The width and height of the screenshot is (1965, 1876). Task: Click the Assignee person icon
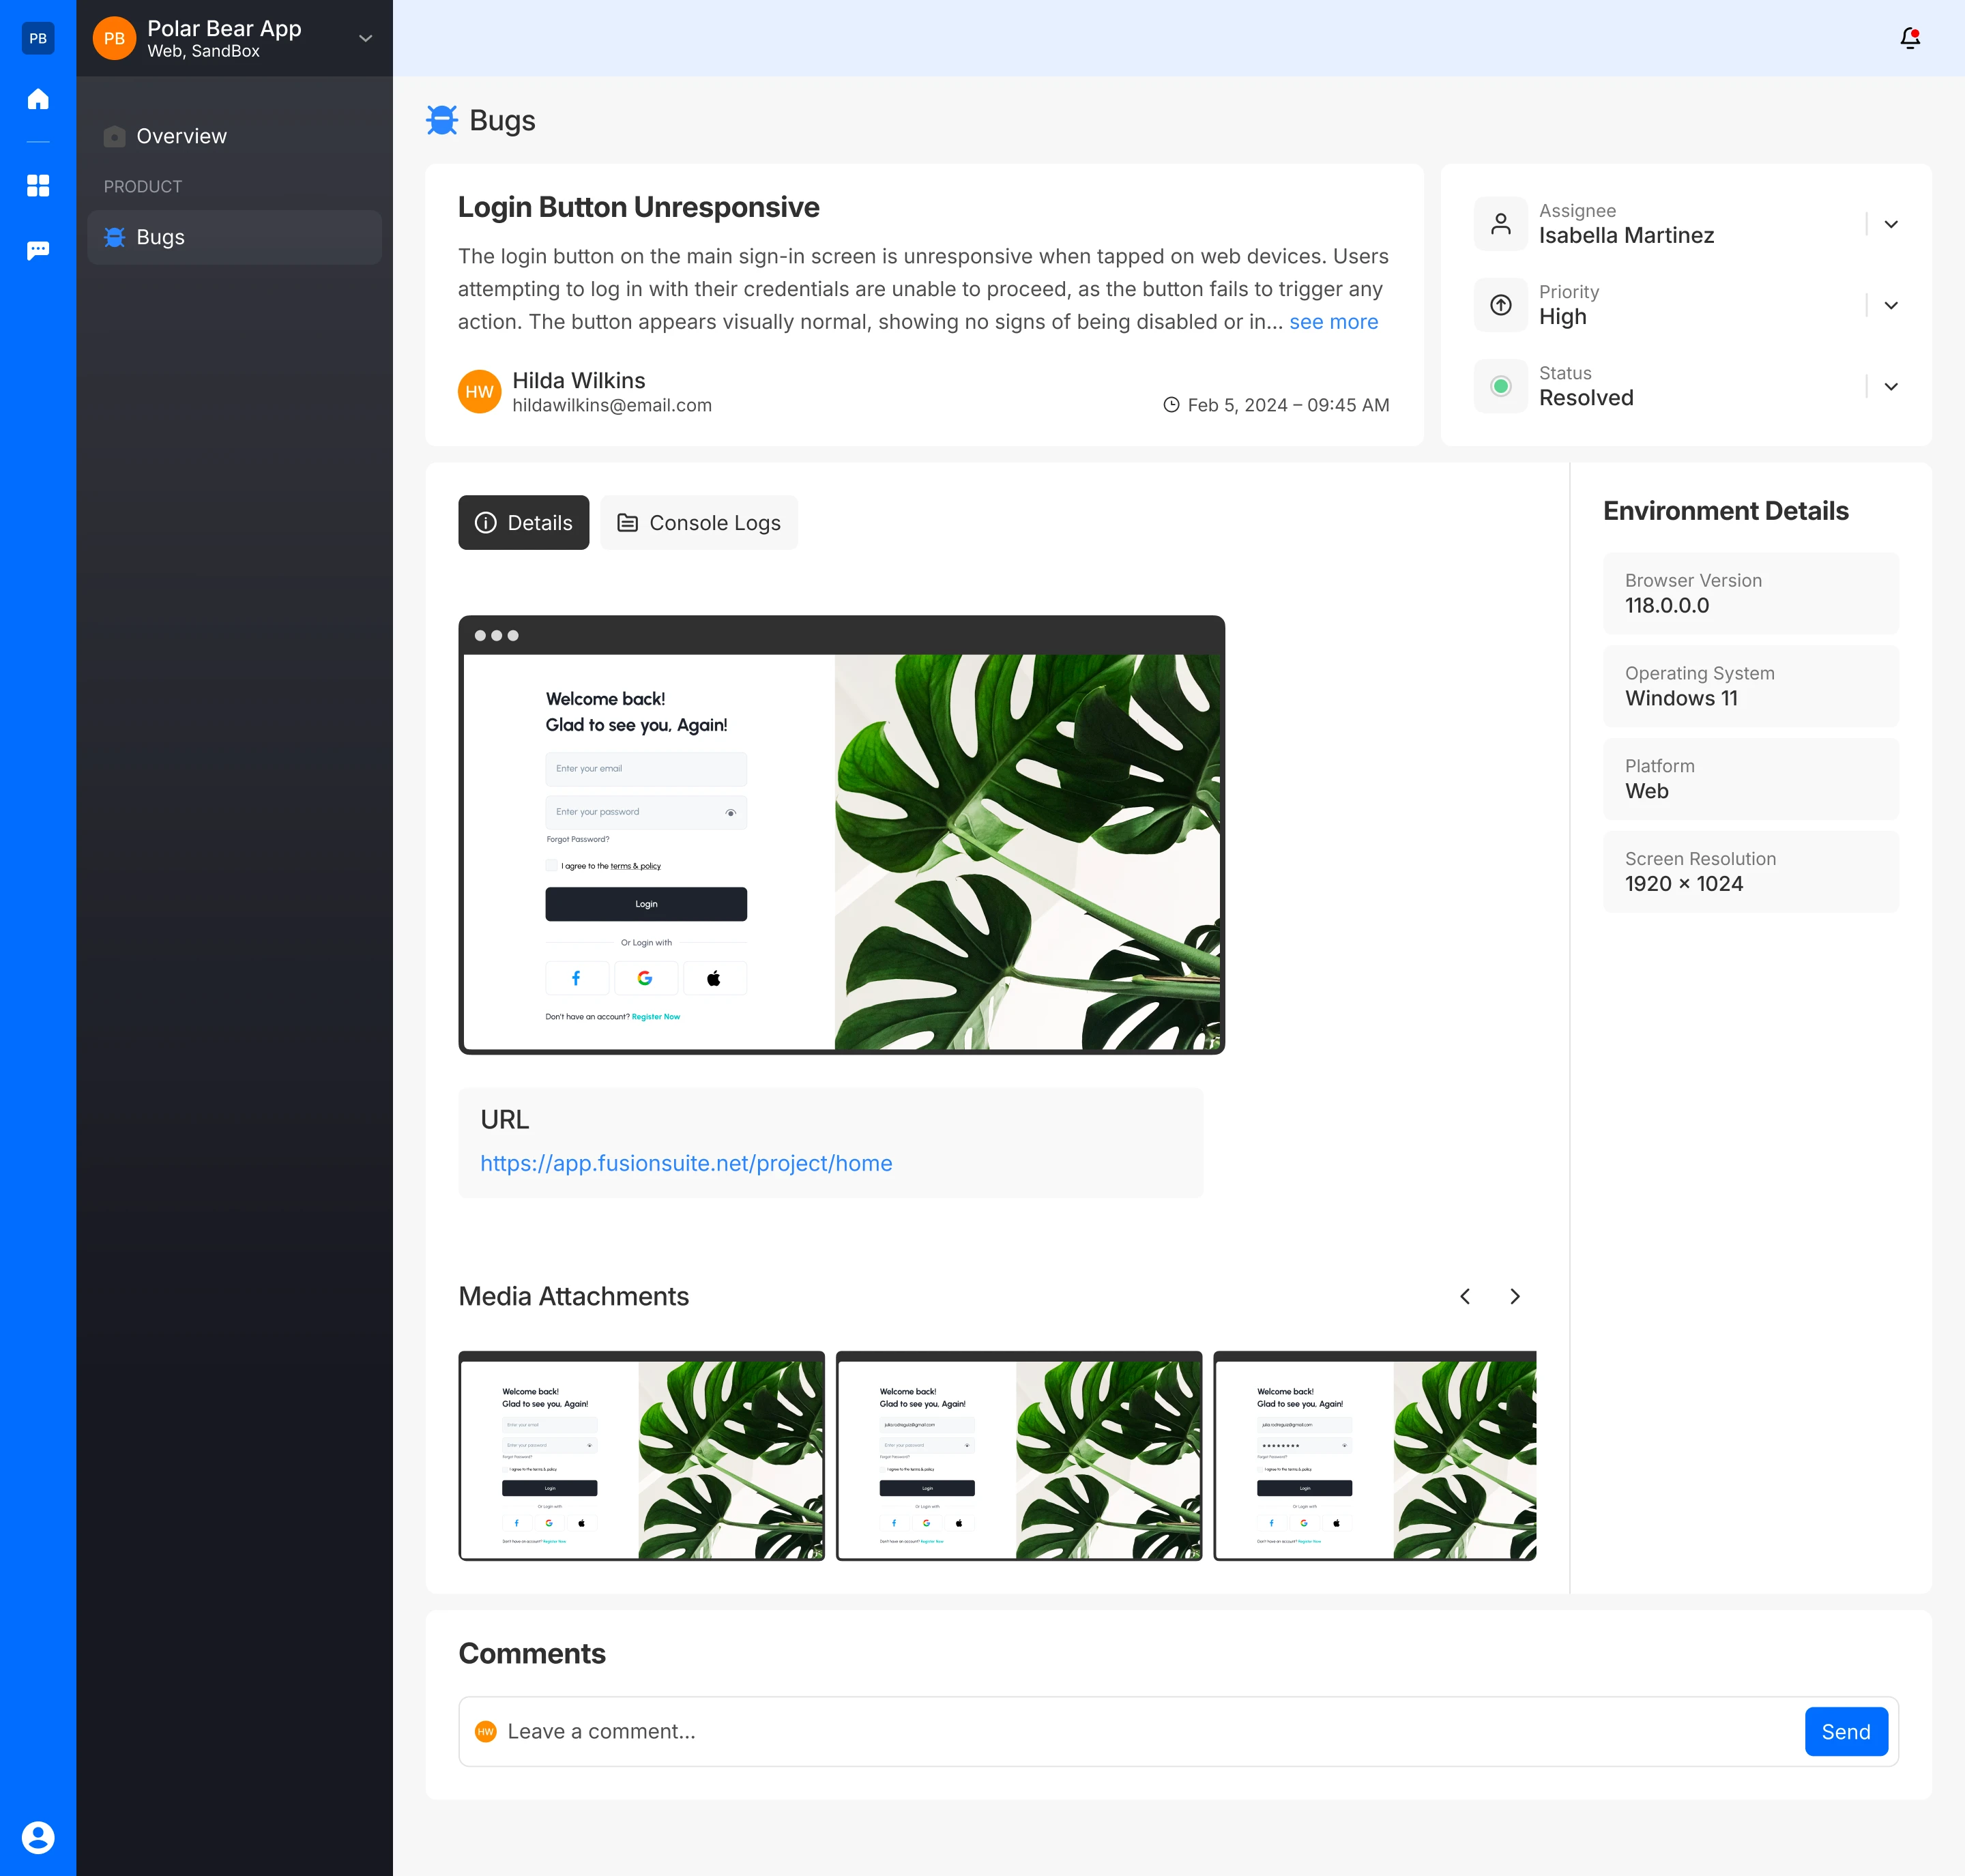[x=1501, y=224]
